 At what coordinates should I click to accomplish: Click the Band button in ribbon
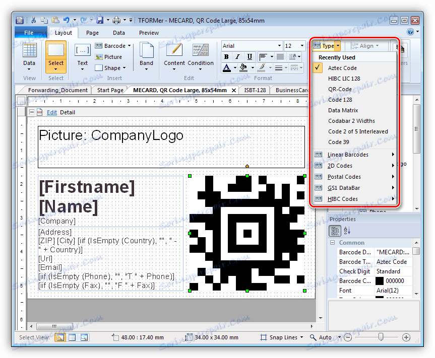146,57
